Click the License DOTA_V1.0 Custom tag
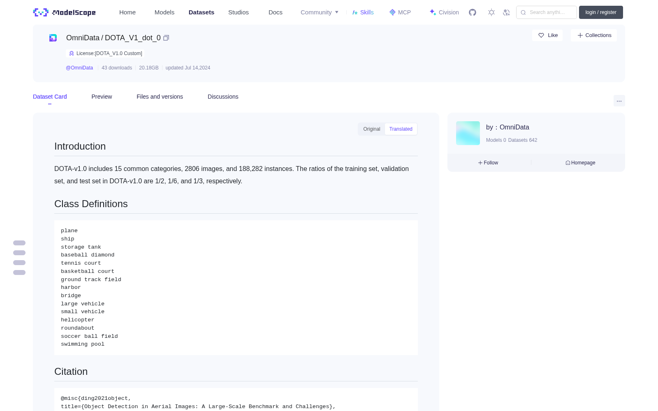 click(x=105, y=53)
